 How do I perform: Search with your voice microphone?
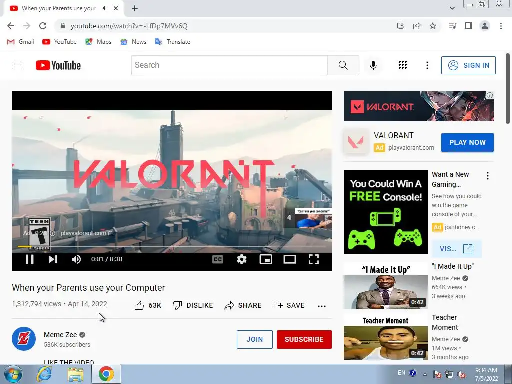click(373, 65)
